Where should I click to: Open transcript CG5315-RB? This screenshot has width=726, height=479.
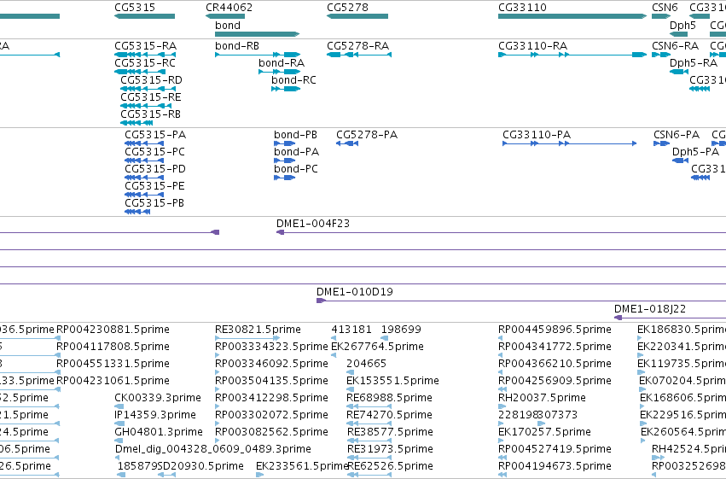[x=150, y=114]
